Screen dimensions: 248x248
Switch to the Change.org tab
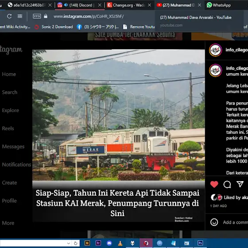point(129,5)
